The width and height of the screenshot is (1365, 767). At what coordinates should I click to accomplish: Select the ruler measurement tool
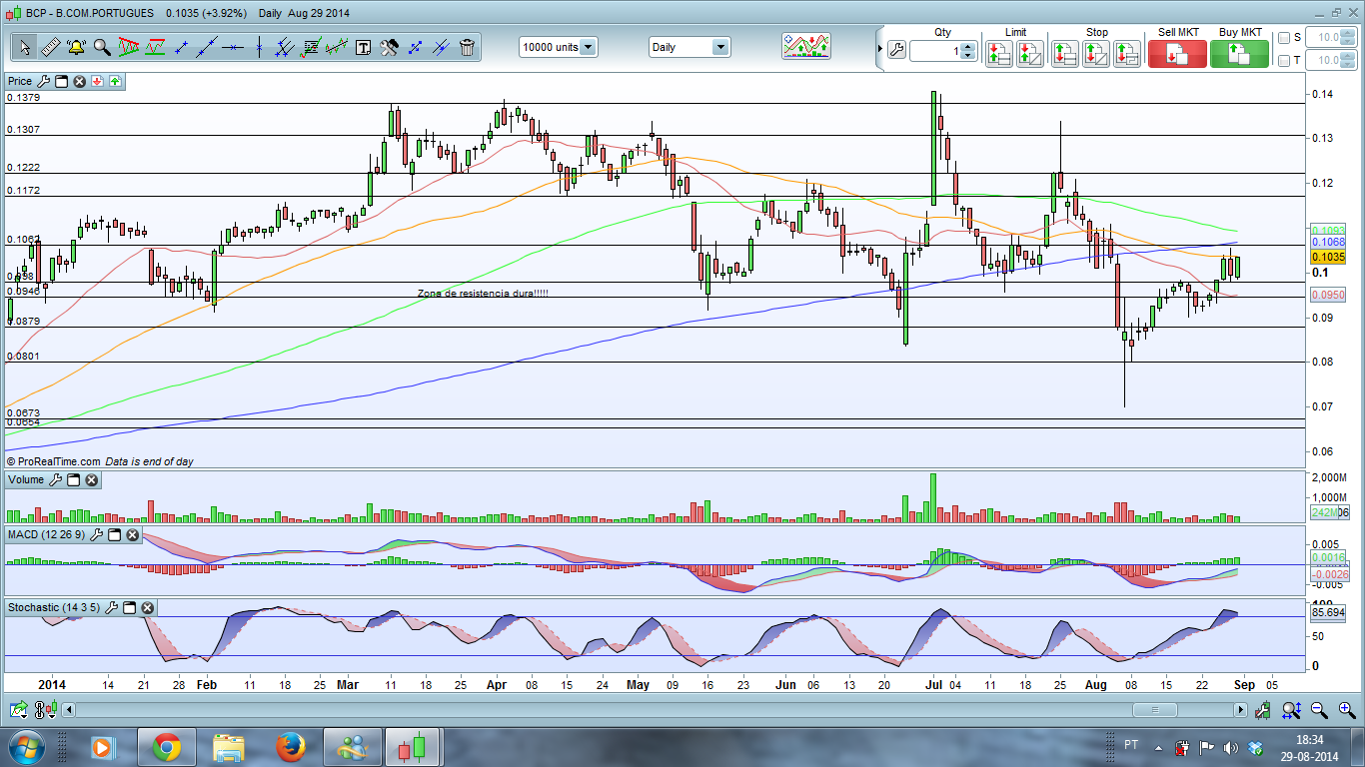click(50, 47)
